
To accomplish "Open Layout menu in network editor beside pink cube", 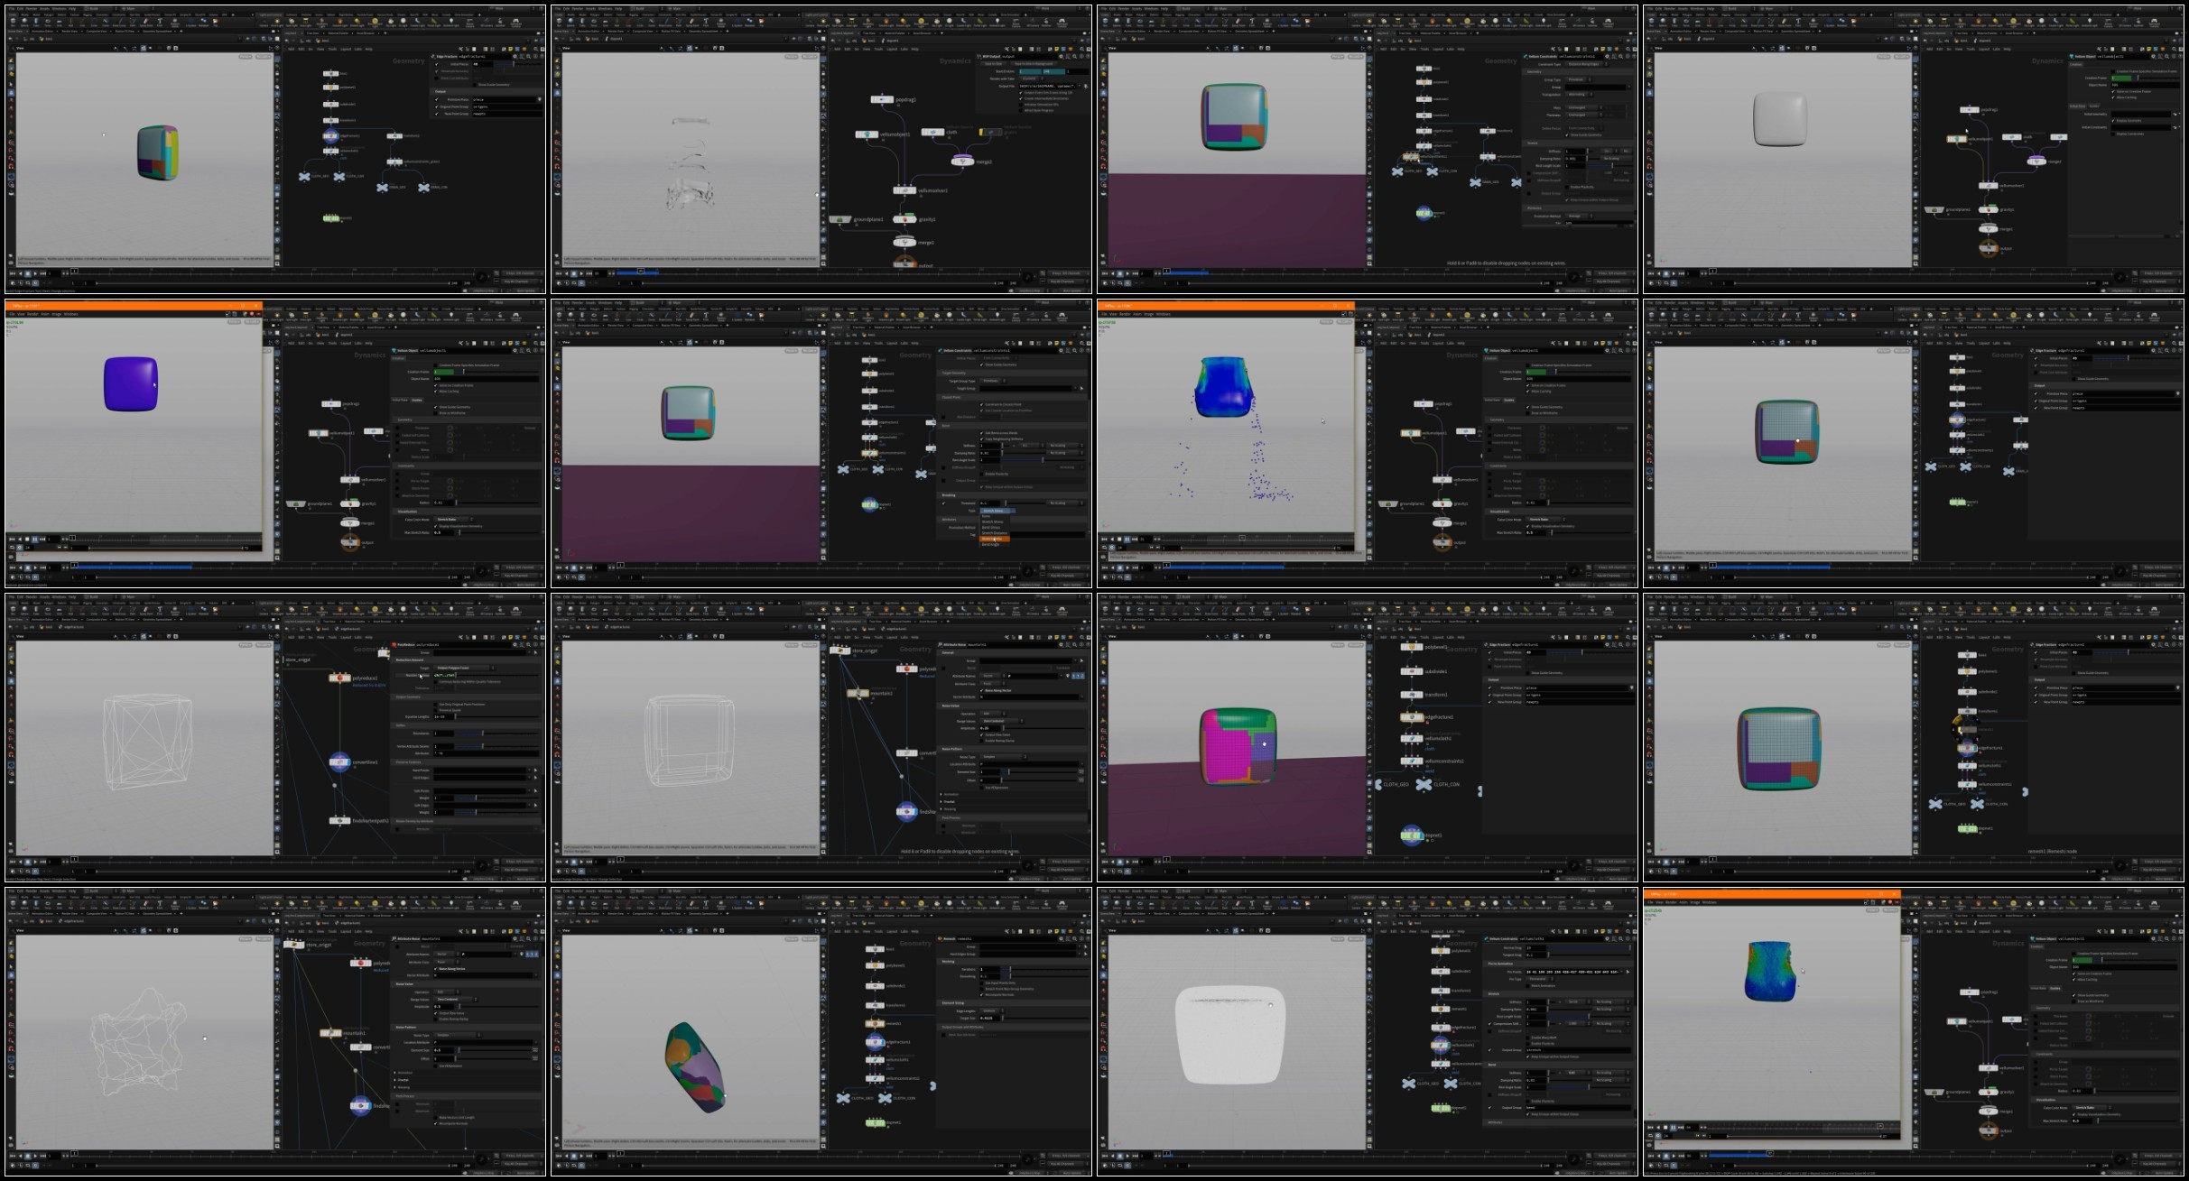I will point(1439,637).
